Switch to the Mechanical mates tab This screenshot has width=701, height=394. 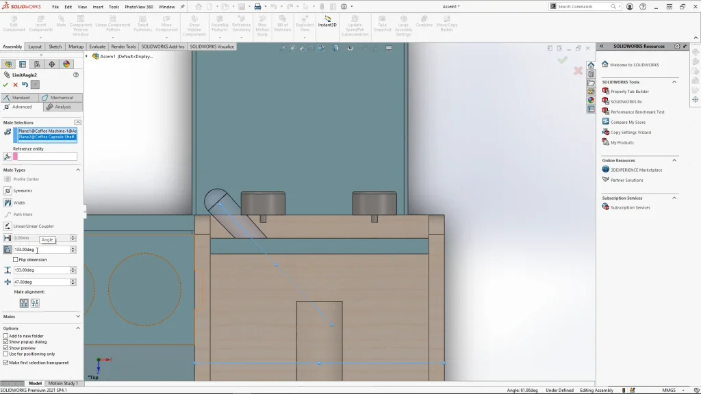point(62,98)
